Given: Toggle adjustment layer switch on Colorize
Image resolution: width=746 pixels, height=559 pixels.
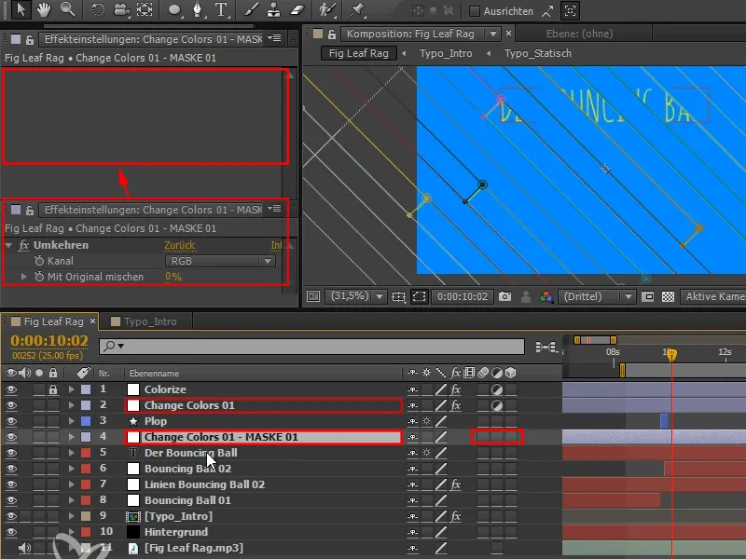Looking at the screenshot, I should (497, 389).
